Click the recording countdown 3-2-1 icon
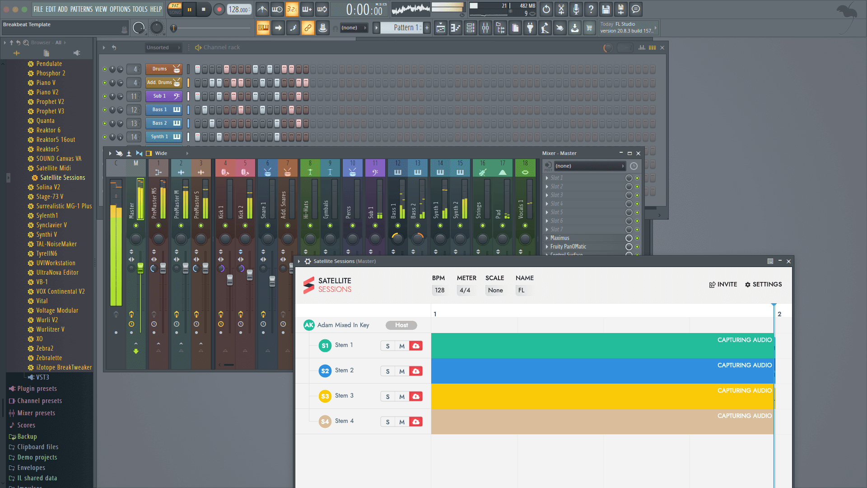 coord(292,9)
